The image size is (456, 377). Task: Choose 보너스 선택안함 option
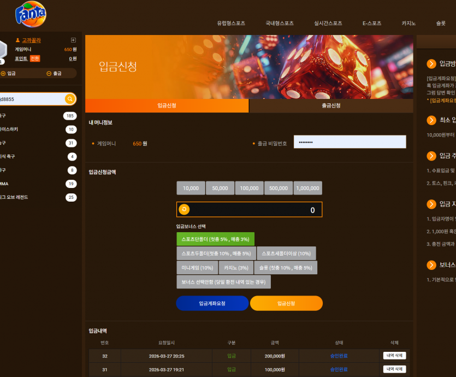(224, 282)
